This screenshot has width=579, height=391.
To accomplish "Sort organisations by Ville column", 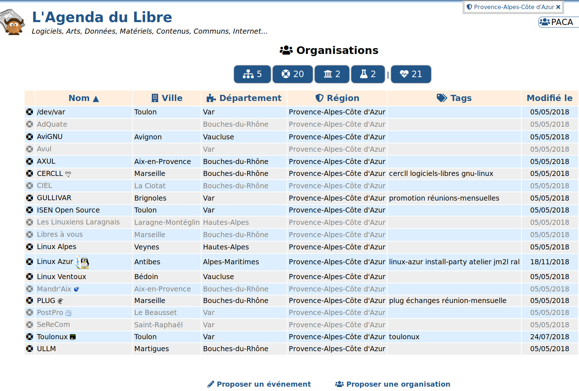I will click(x=167, y=98).
